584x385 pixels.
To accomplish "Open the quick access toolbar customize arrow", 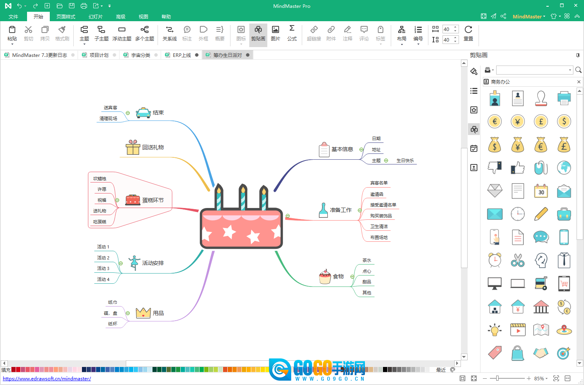I will point(109,6).
